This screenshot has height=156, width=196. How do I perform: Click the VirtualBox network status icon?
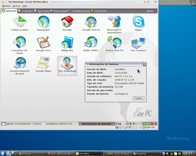pyautogui.click(x=130, y=127)
